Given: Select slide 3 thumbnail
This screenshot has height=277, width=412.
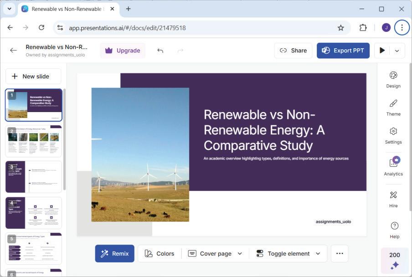Looking at the screenshot, I should click(34, 177).
